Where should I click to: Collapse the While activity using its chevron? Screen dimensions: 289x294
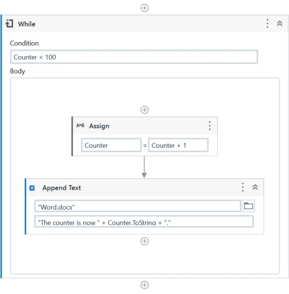click(280, 24)
